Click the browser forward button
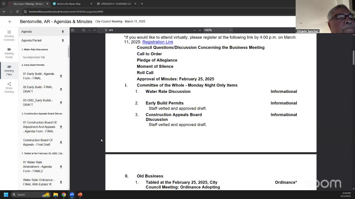Viewport: 355px width, 199px height. tap(11, 12)
